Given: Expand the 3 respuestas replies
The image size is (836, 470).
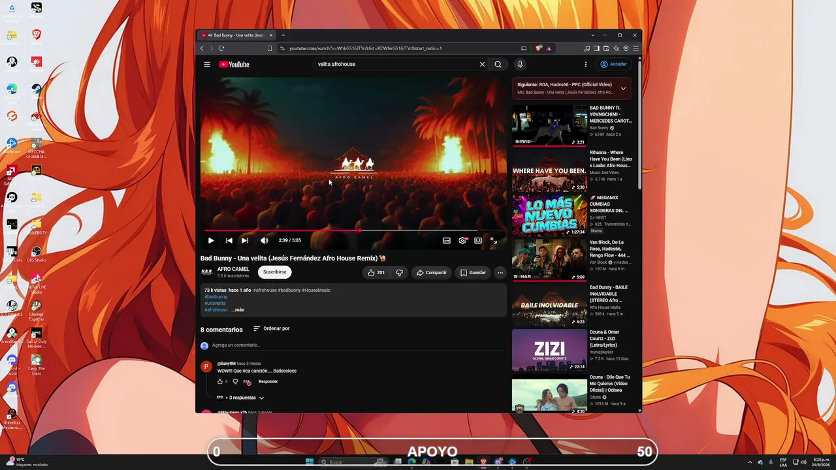Looking at the screenshot, I should [240, 398].
